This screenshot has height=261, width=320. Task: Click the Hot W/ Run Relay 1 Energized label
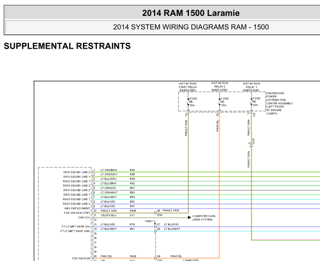point(251,87)
